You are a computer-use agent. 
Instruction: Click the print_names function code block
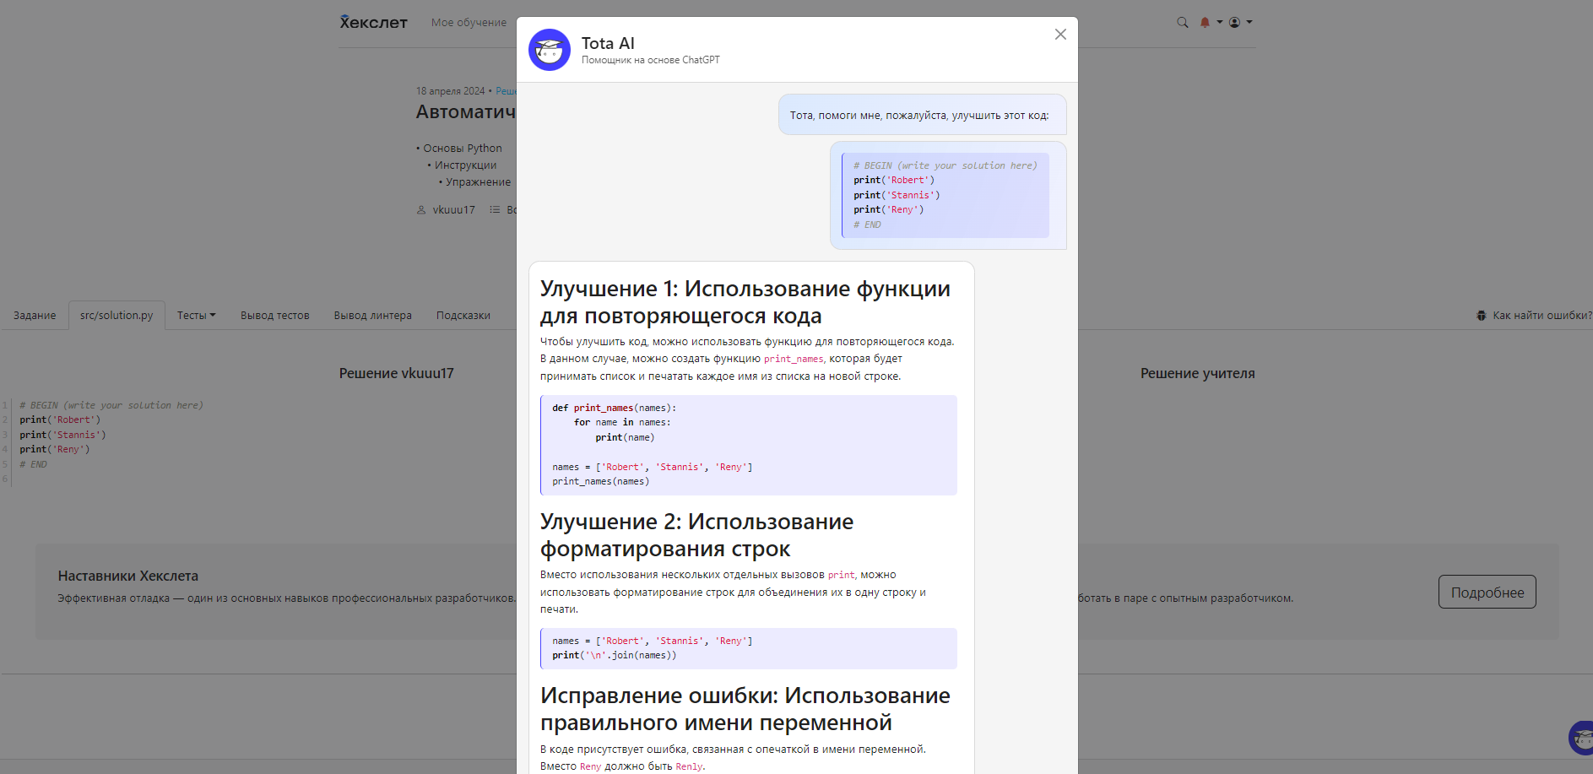pyautogui.click(x=748, y=445)
